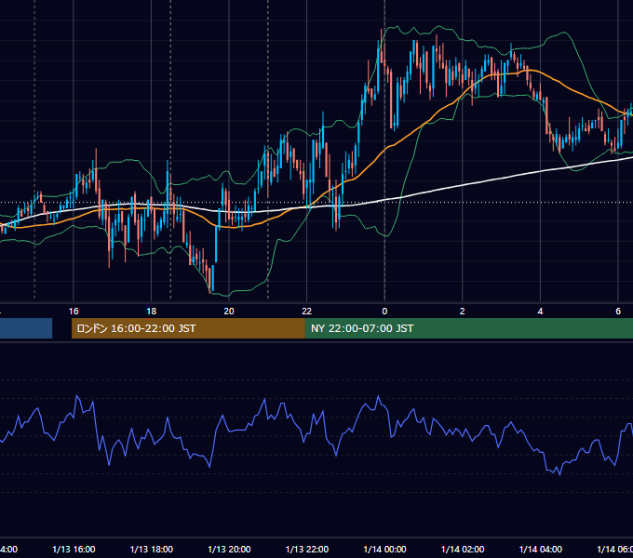Select the 1/13 18:00 time label

point(152,549)
